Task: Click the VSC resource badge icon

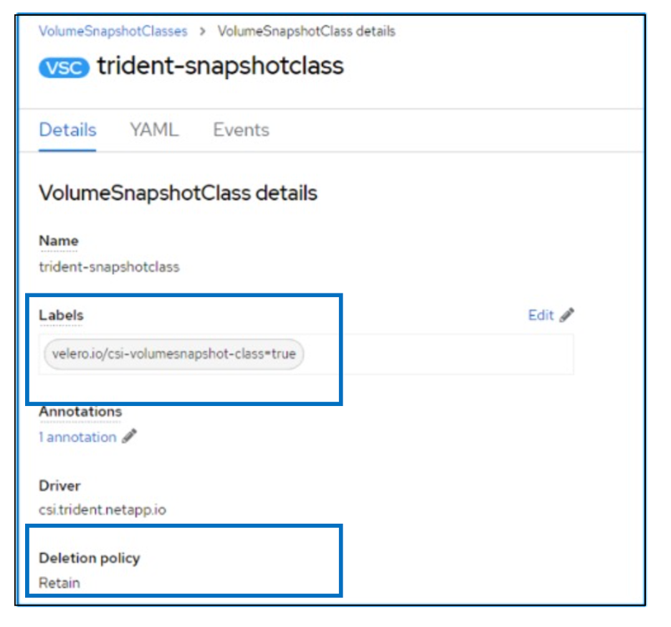Action: 65,67
